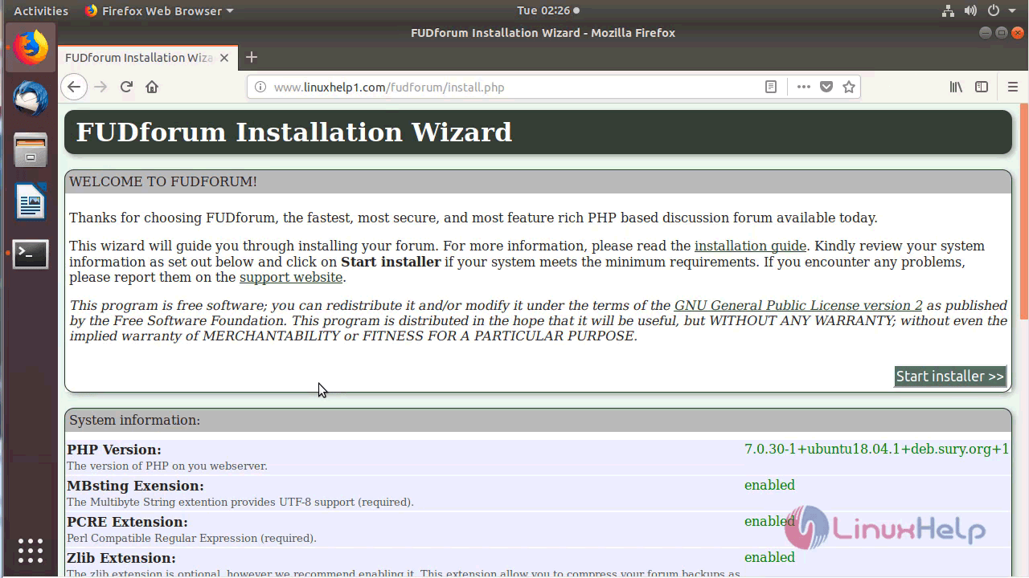The height and width of the screenshot is (578, 1029).
Task: Go forward one page in Firefox
Action: [100, 87]
